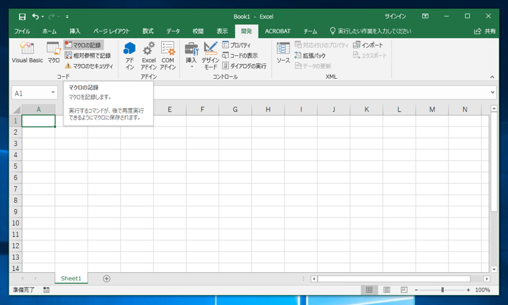Viewport: 508px width, 305px height.
Task: Collapse the ribbon with the chevron
Action: point(492,77)
